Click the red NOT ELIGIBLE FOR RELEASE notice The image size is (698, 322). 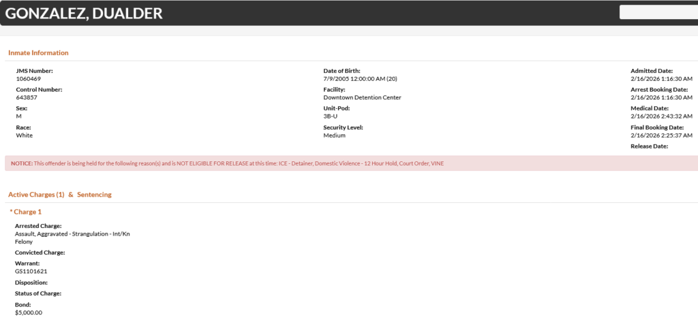(x=228, y=163)
